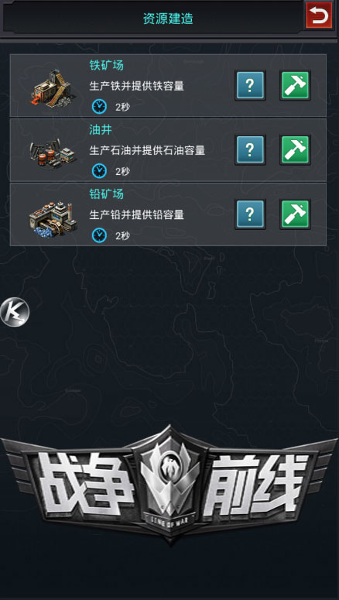Tap the floating silver K assistant icon
Viewport: 339px width, 600px height.
(15, 312)
